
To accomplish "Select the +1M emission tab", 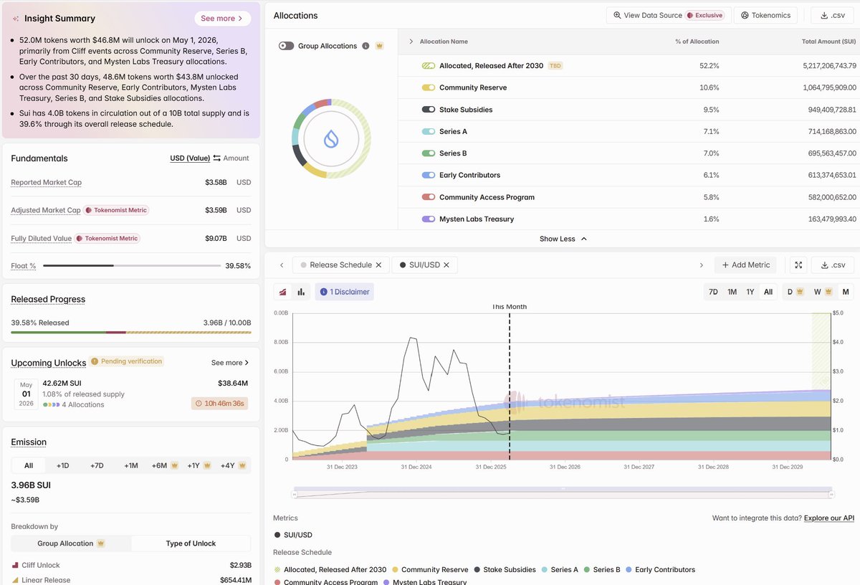I will [x=131, y=465].
